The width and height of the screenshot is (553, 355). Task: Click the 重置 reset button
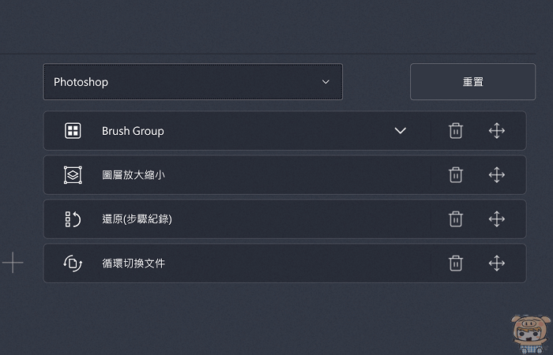pos(472,82)
